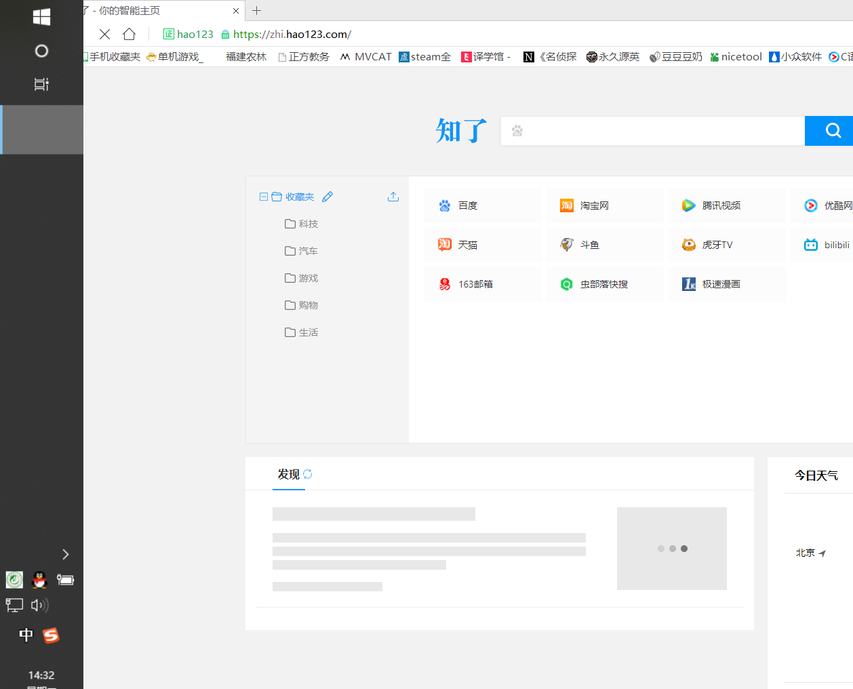
Task: Click the 今日天气 heading
Action: pyautogui.click(x=816, y=475)
